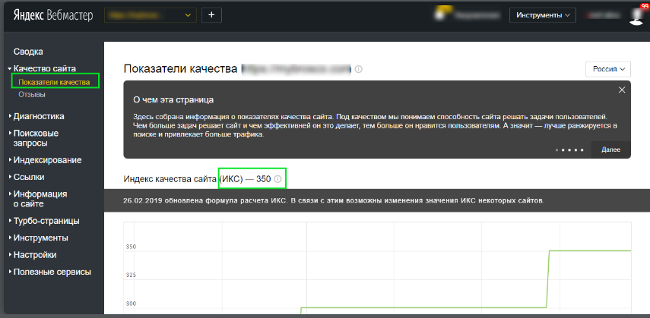Viewport: 650px width, 318px height.
Task: Click info icon next to page title
Action: tap(359, 69)
